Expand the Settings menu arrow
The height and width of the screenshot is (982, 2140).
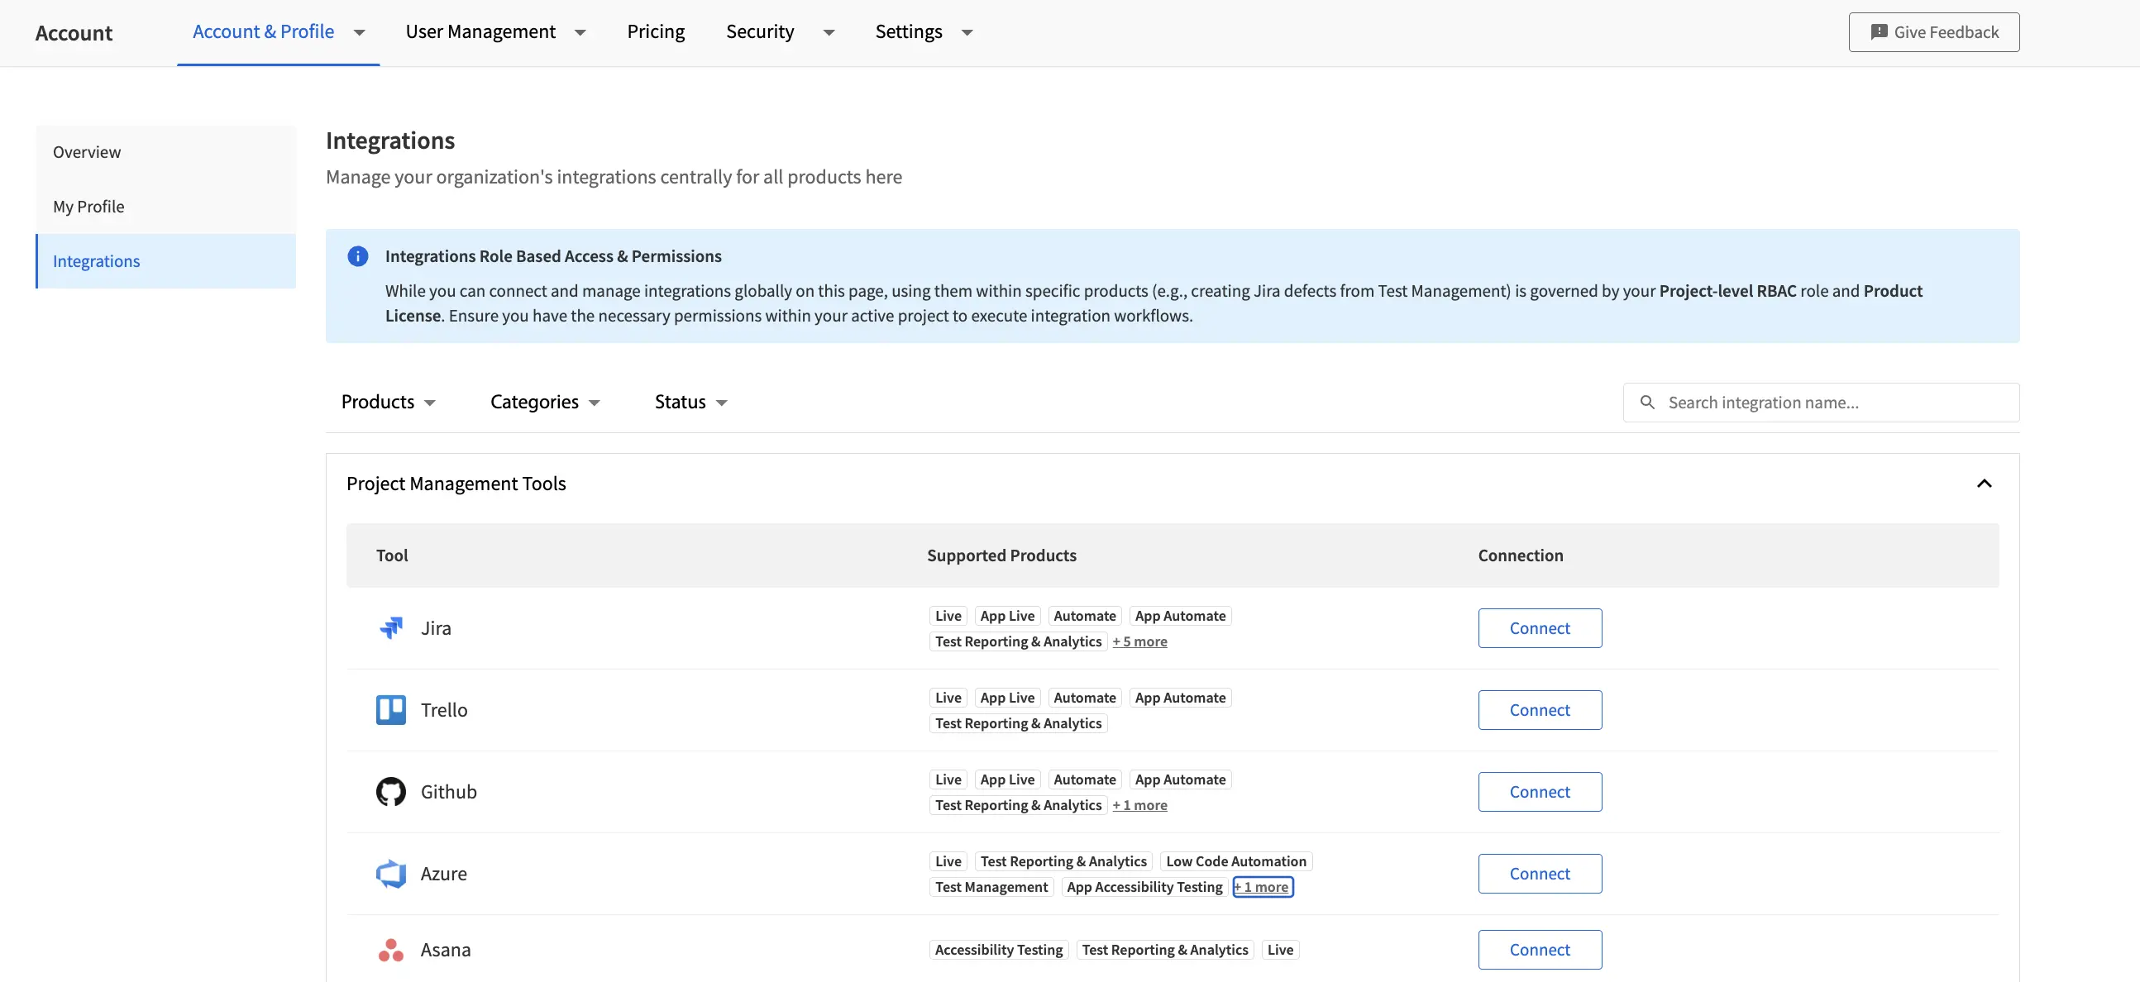(x=967, y=32)
